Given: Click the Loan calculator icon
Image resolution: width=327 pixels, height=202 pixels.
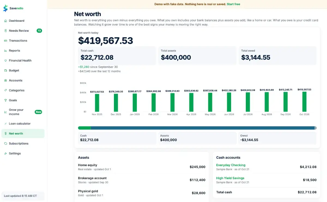Looking at the screenshot, I should pos(5,124).
